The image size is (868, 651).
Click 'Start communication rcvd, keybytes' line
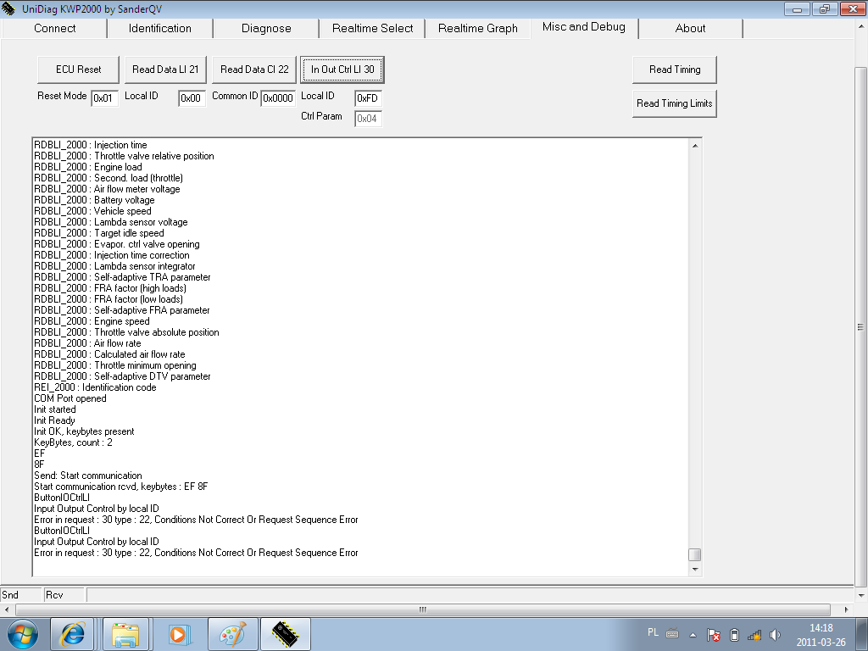[120, 487]
